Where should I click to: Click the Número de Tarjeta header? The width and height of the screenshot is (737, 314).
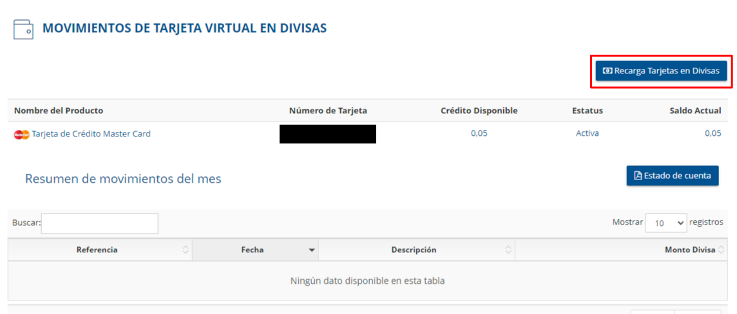[x=328, y=111]
